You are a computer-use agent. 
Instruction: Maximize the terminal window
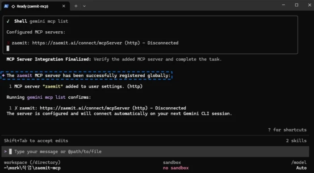point(297,5)
